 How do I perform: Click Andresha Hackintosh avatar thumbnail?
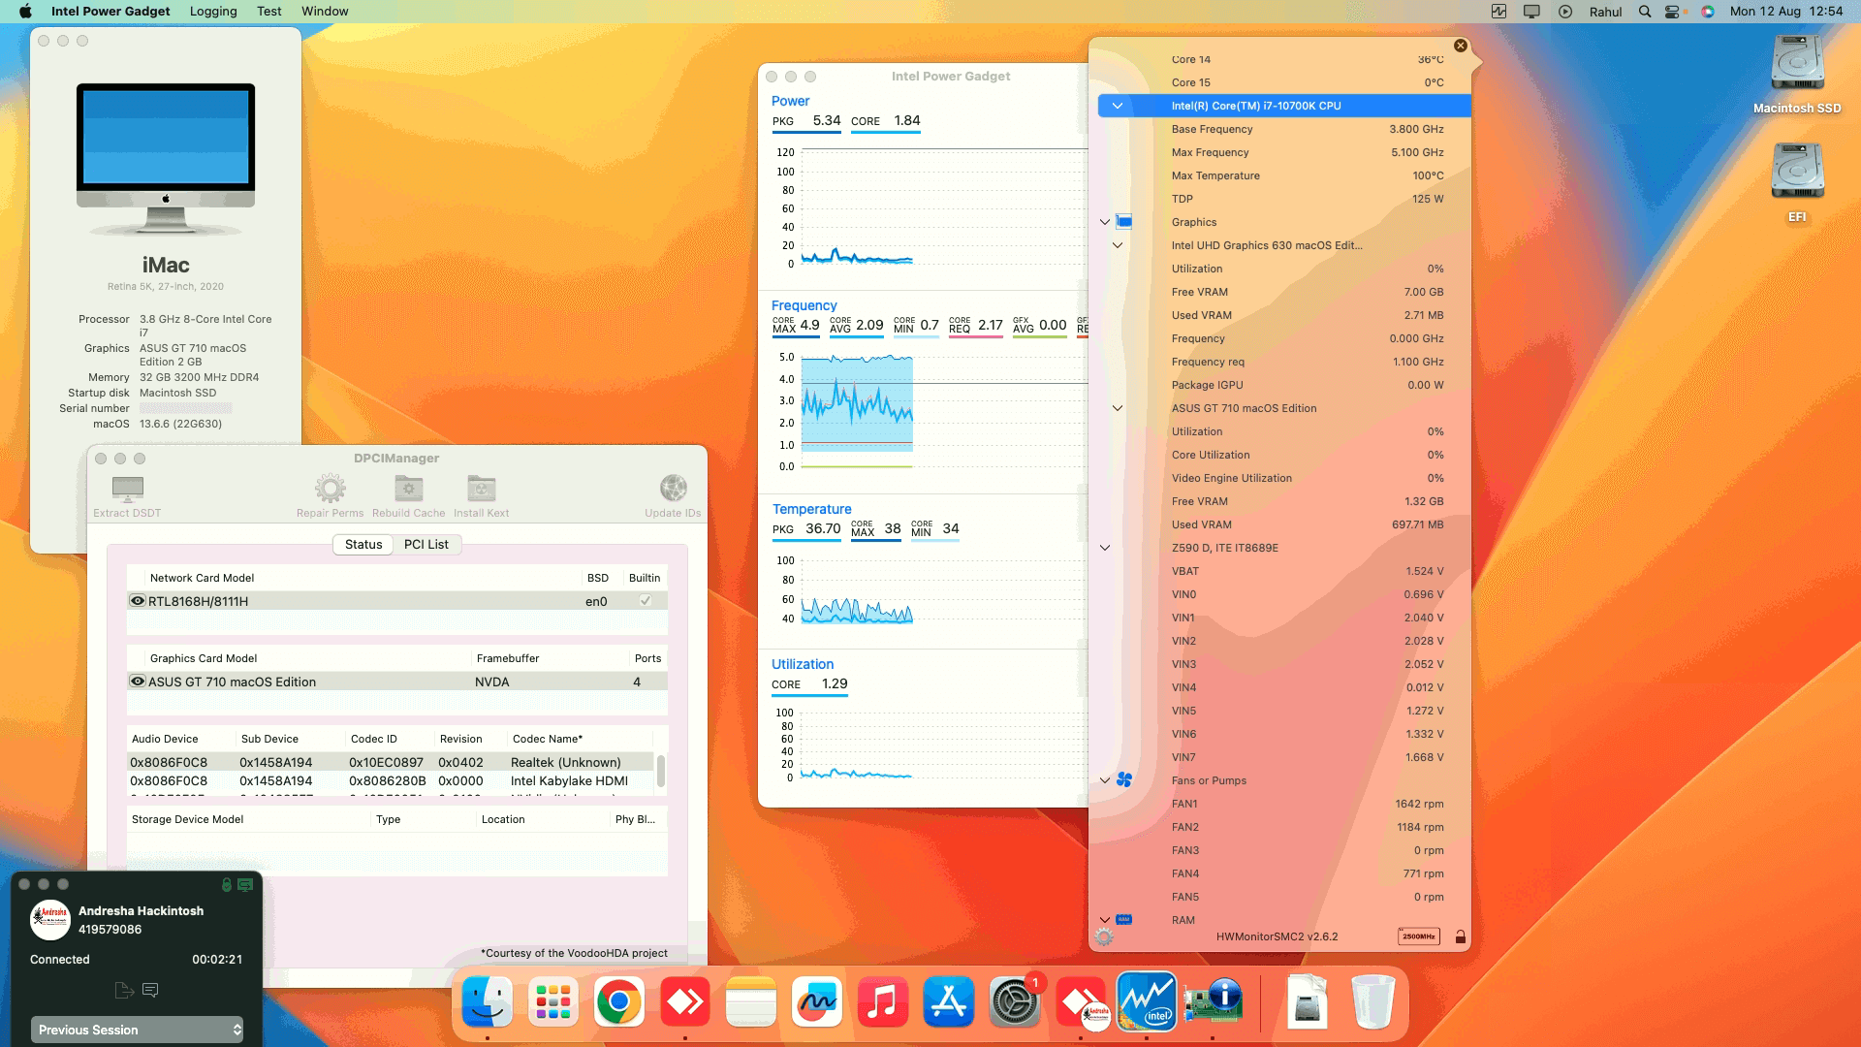(x=50, y=920)
